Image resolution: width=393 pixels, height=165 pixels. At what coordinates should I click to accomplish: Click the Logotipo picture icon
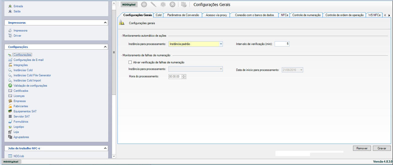tap(10, 127)
